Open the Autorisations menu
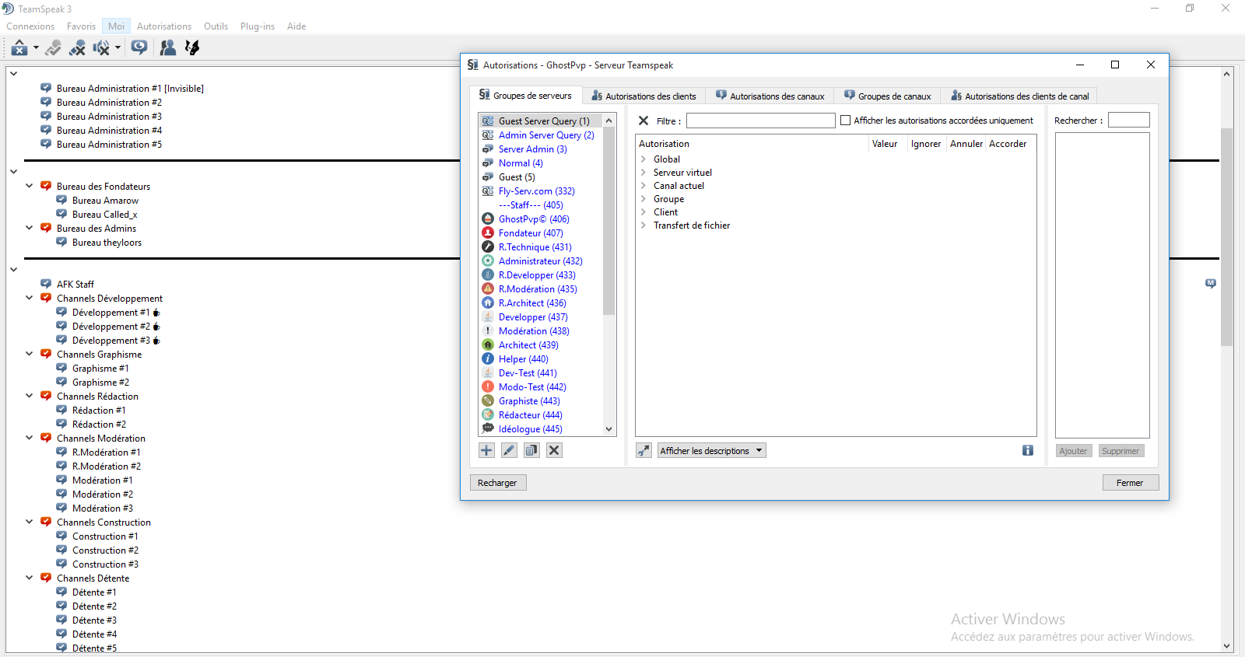The image size is (1245, 657). 164,26
